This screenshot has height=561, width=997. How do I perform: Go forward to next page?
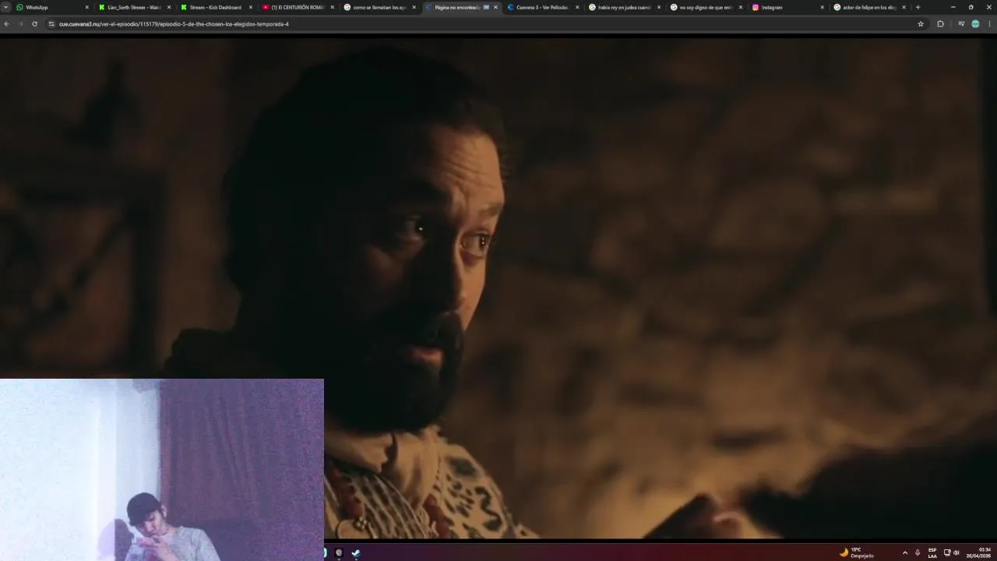[20, 24]
